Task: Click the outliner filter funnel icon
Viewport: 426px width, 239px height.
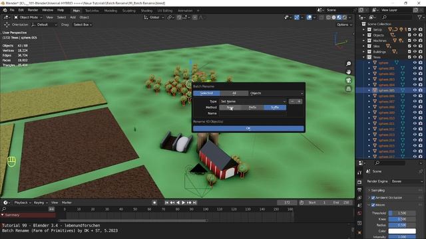Action: click(419, 17)
